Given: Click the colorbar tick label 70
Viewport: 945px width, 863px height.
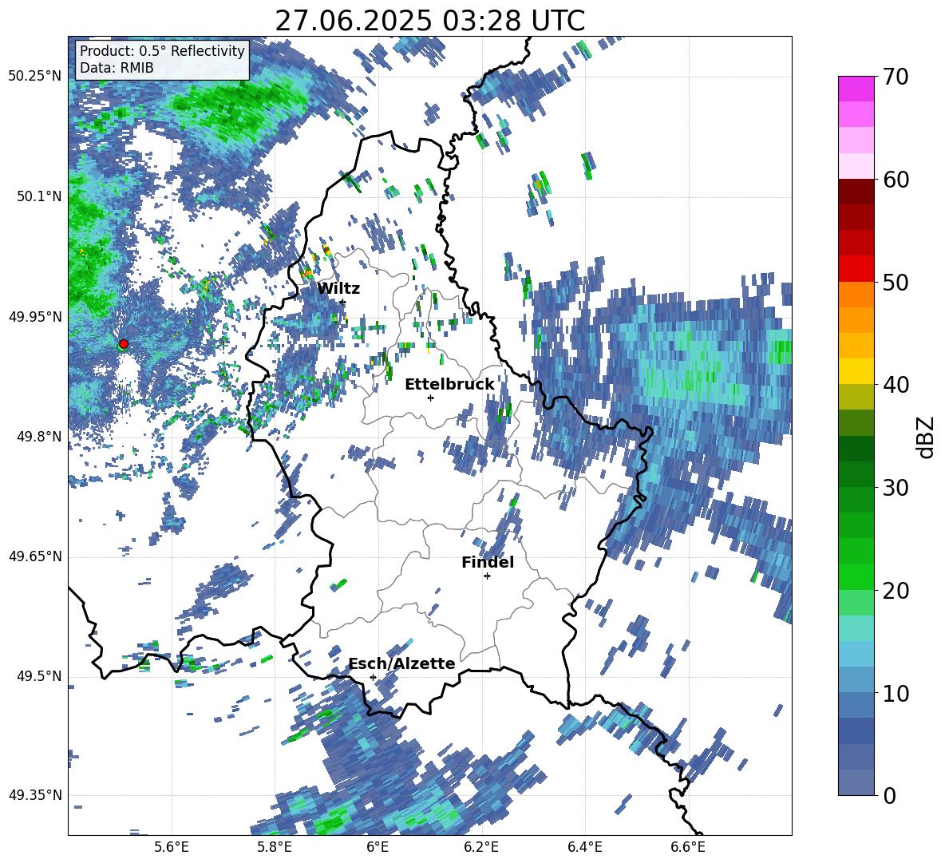Looking at the screenshot, I should click(895, 77).
